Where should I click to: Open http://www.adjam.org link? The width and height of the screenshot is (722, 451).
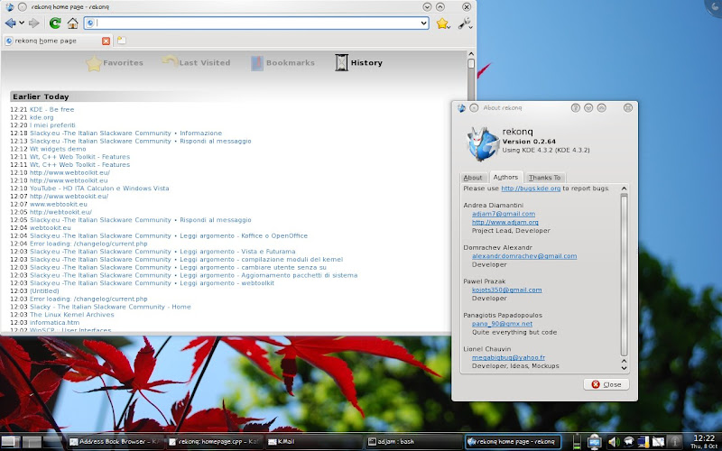[505, 222]
